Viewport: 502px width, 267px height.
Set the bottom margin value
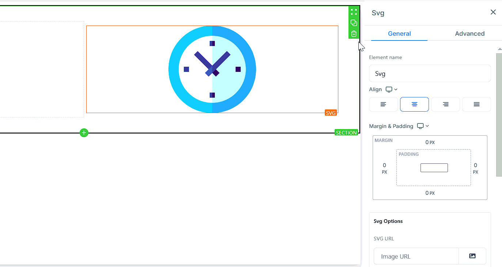click(x=430, y=193)
